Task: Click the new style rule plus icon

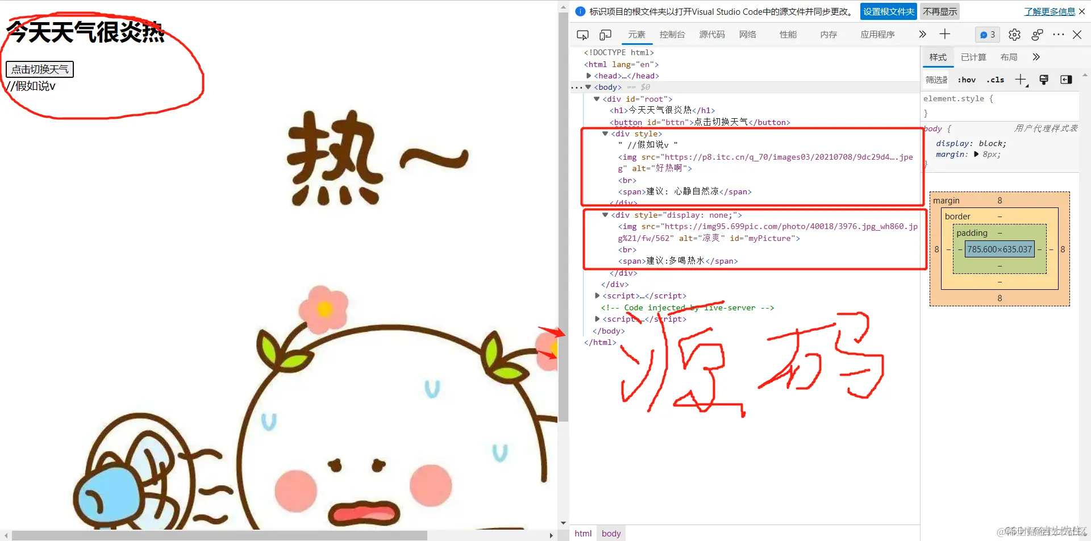Action: [x=1021, y=80]
